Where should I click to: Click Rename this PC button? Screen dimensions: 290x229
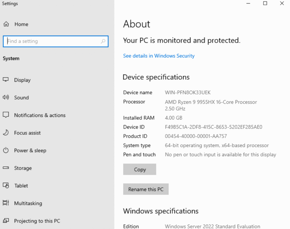point(146,189)
